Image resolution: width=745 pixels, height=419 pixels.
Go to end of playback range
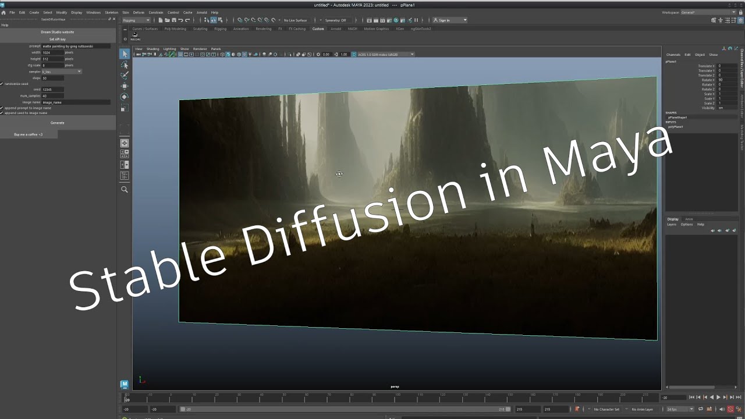pos(739,397)
